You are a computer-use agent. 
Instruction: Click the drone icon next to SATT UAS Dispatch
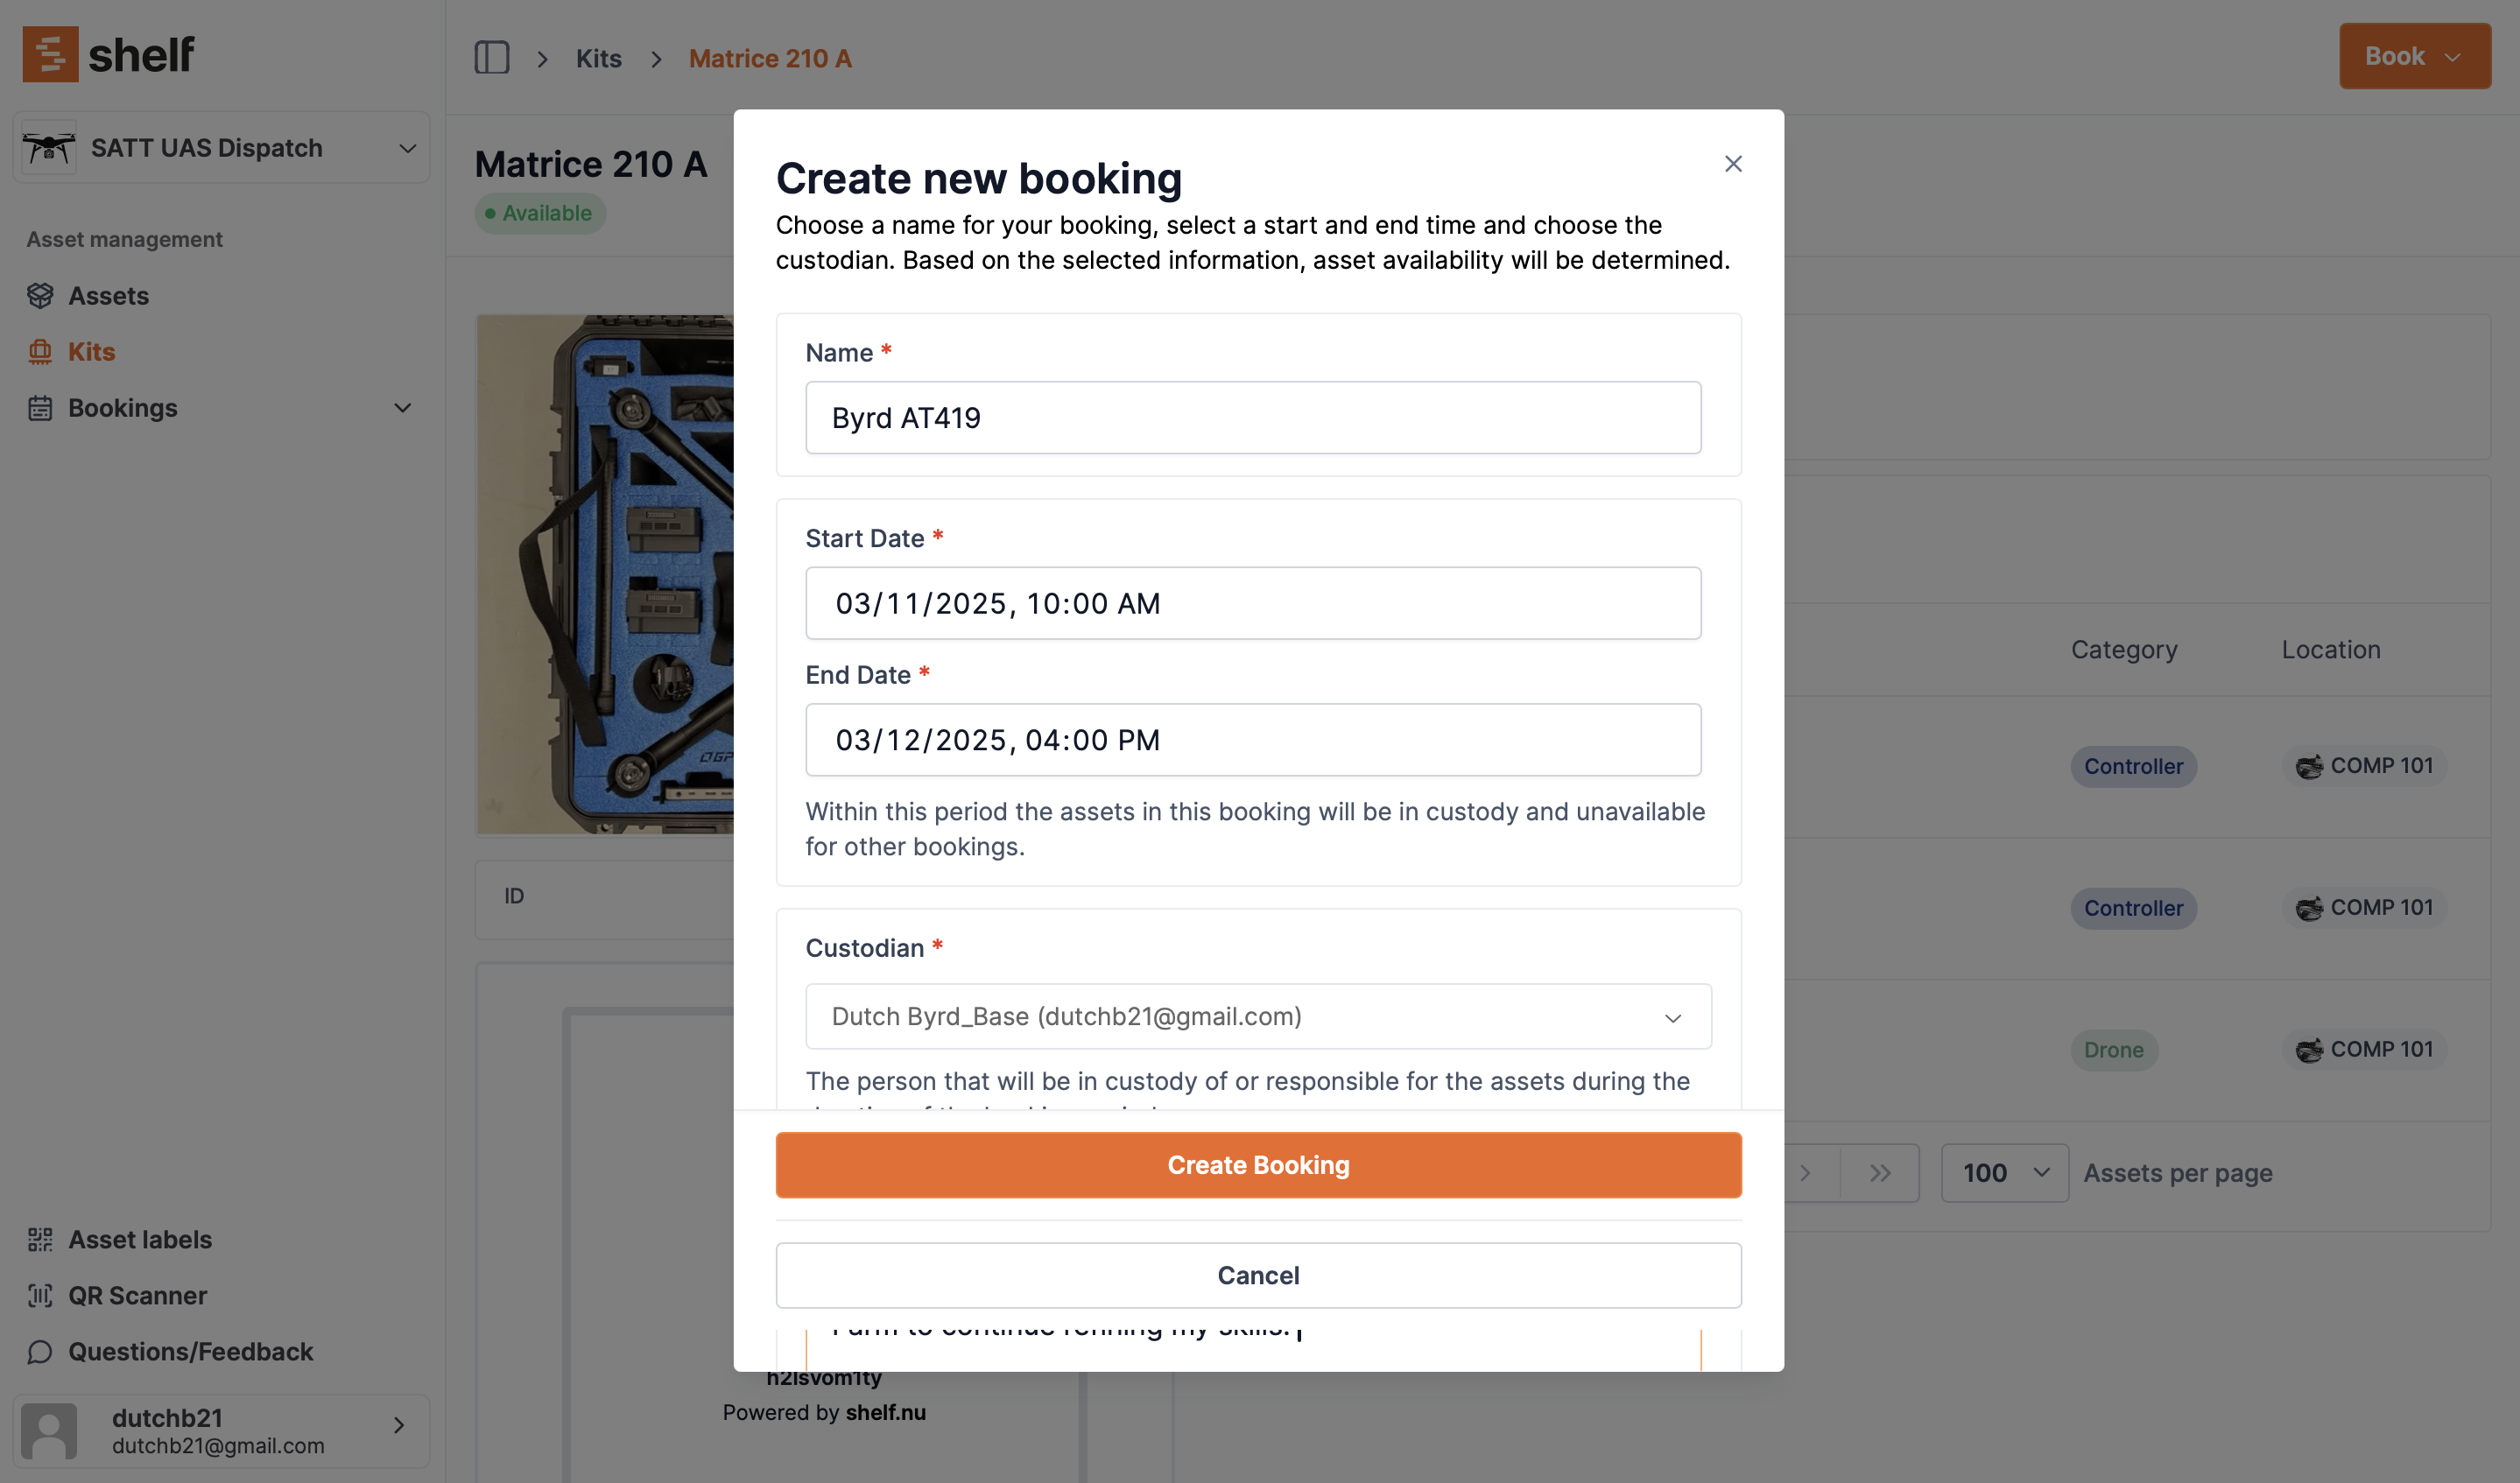click(x=47, y=147)
